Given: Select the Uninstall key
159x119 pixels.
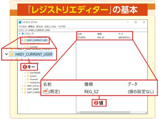Looking at the screenshot, I should [34, 79].
